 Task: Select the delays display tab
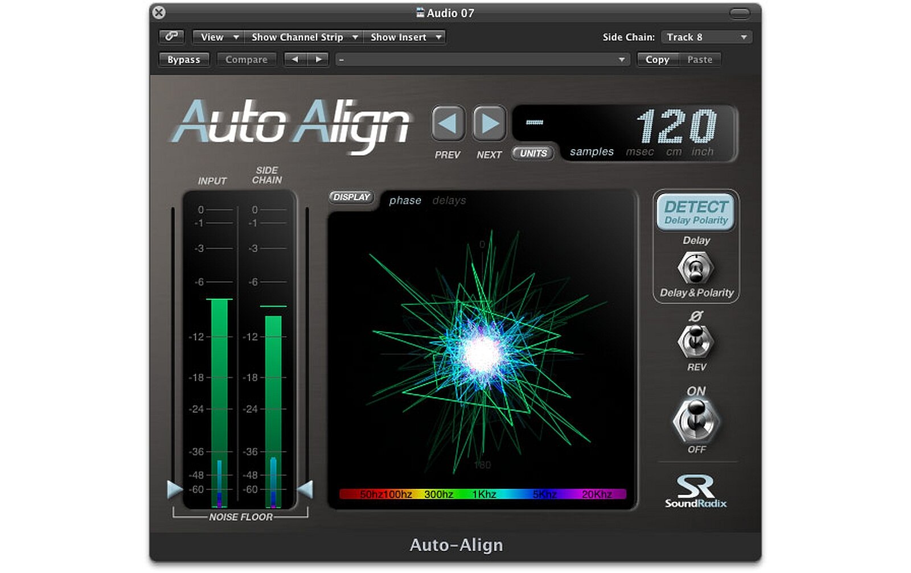[x=449, y=200]
